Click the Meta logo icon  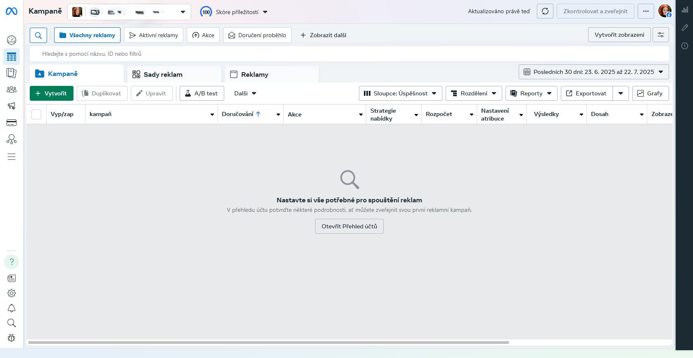[x=12, y=12]
